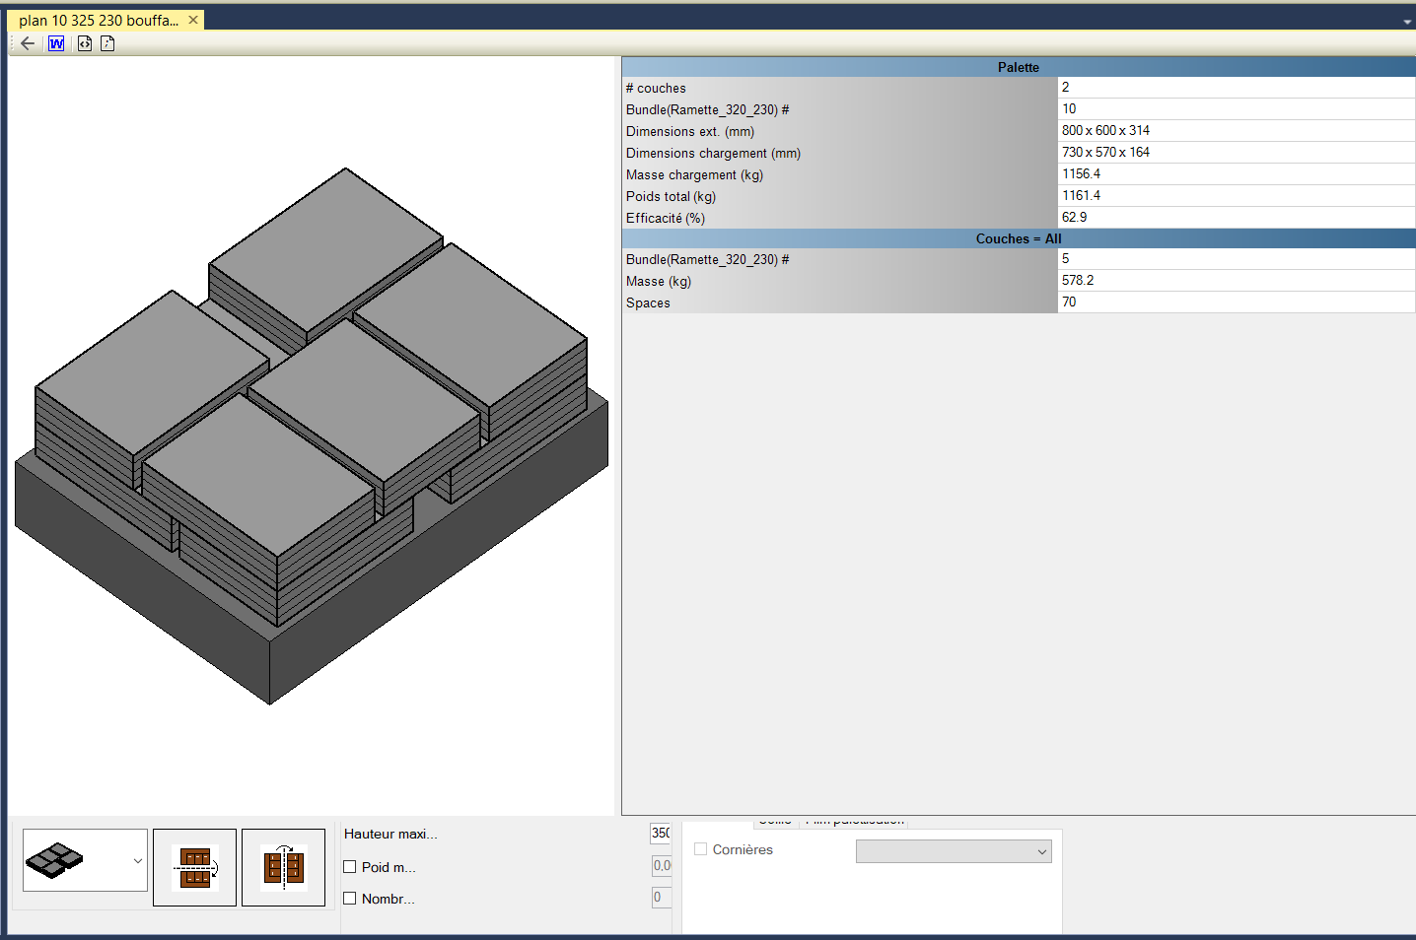Select the Dimensions ext. value 800 x 600 x 314
The width and height of the screenshot is (1416, 940).
(x=1237, y=131)
